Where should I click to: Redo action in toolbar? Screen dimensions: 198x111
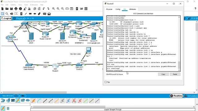click(x=48, y=9)
